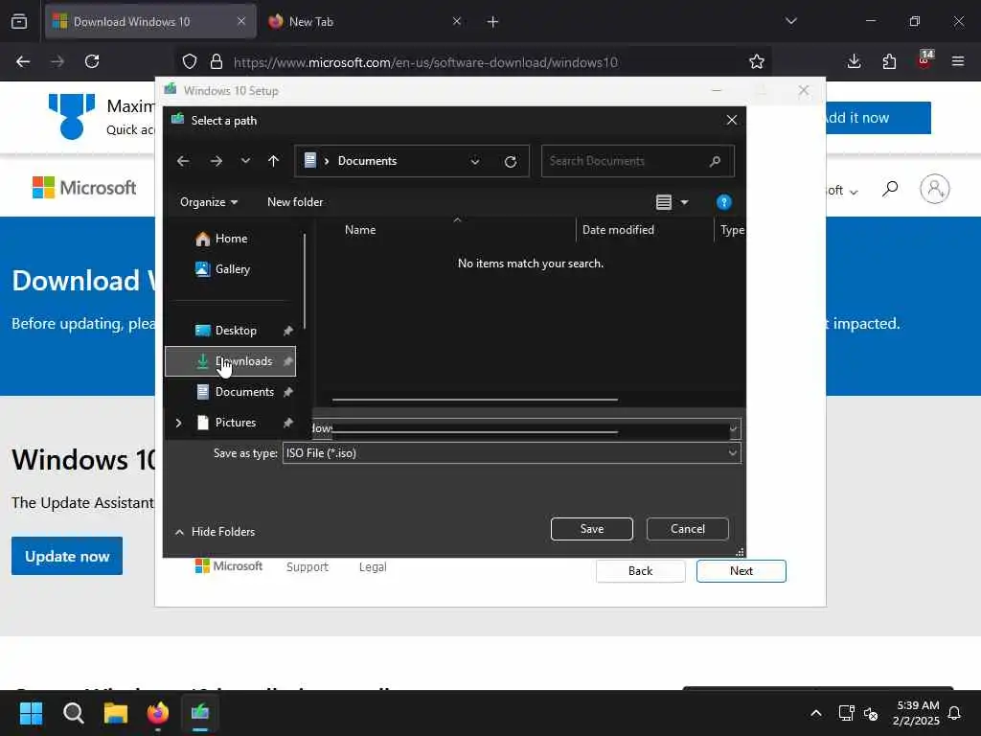Show hidden system tray icons
Image resolution: width=981 pixels, height=736 pixels.
pos(816,713)
